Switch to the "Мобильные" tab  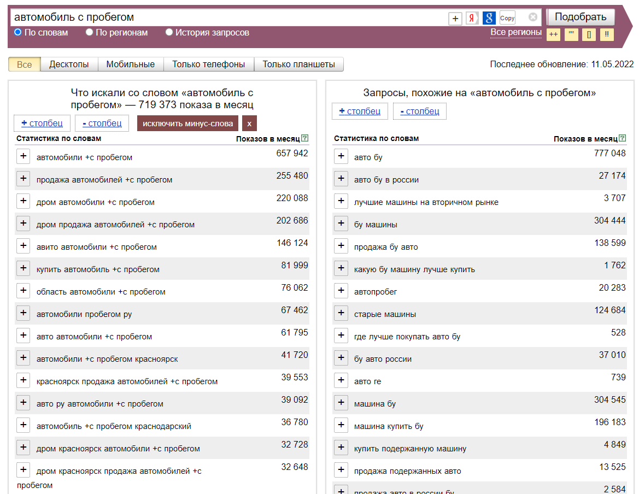pos(131,64)
